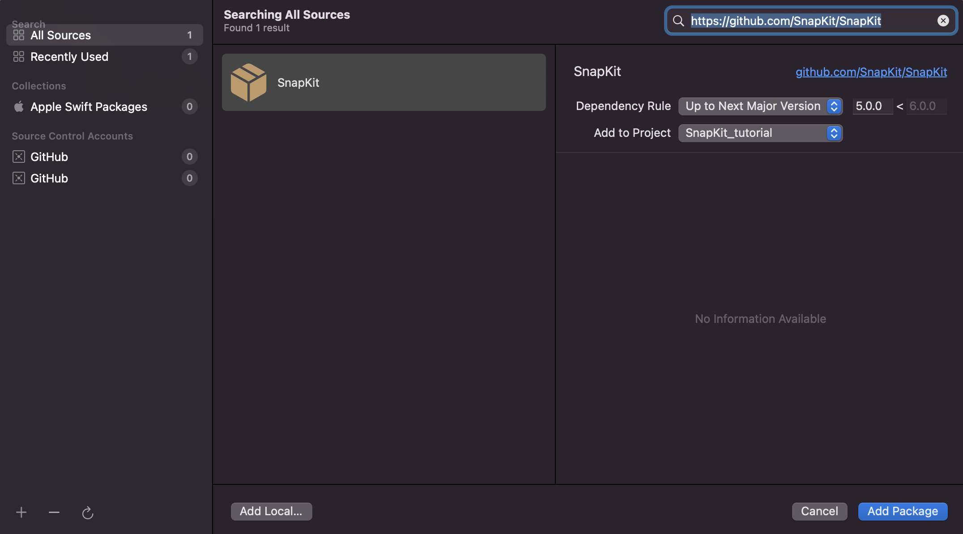The height and width of the screenshot is (534, 963).
Task: Refresh package collections with the circular arrow
Action: coord(88,513)
